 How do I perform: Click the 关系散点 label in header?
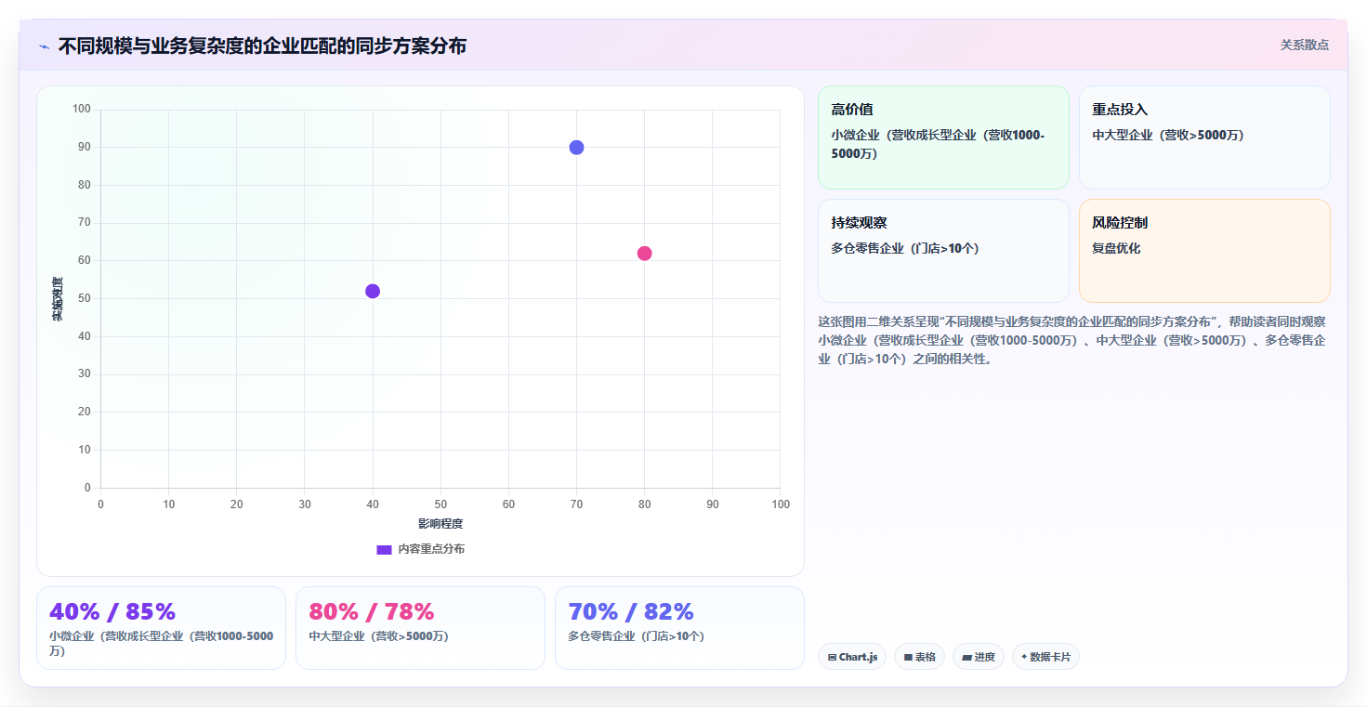[x=1305, y=45]
